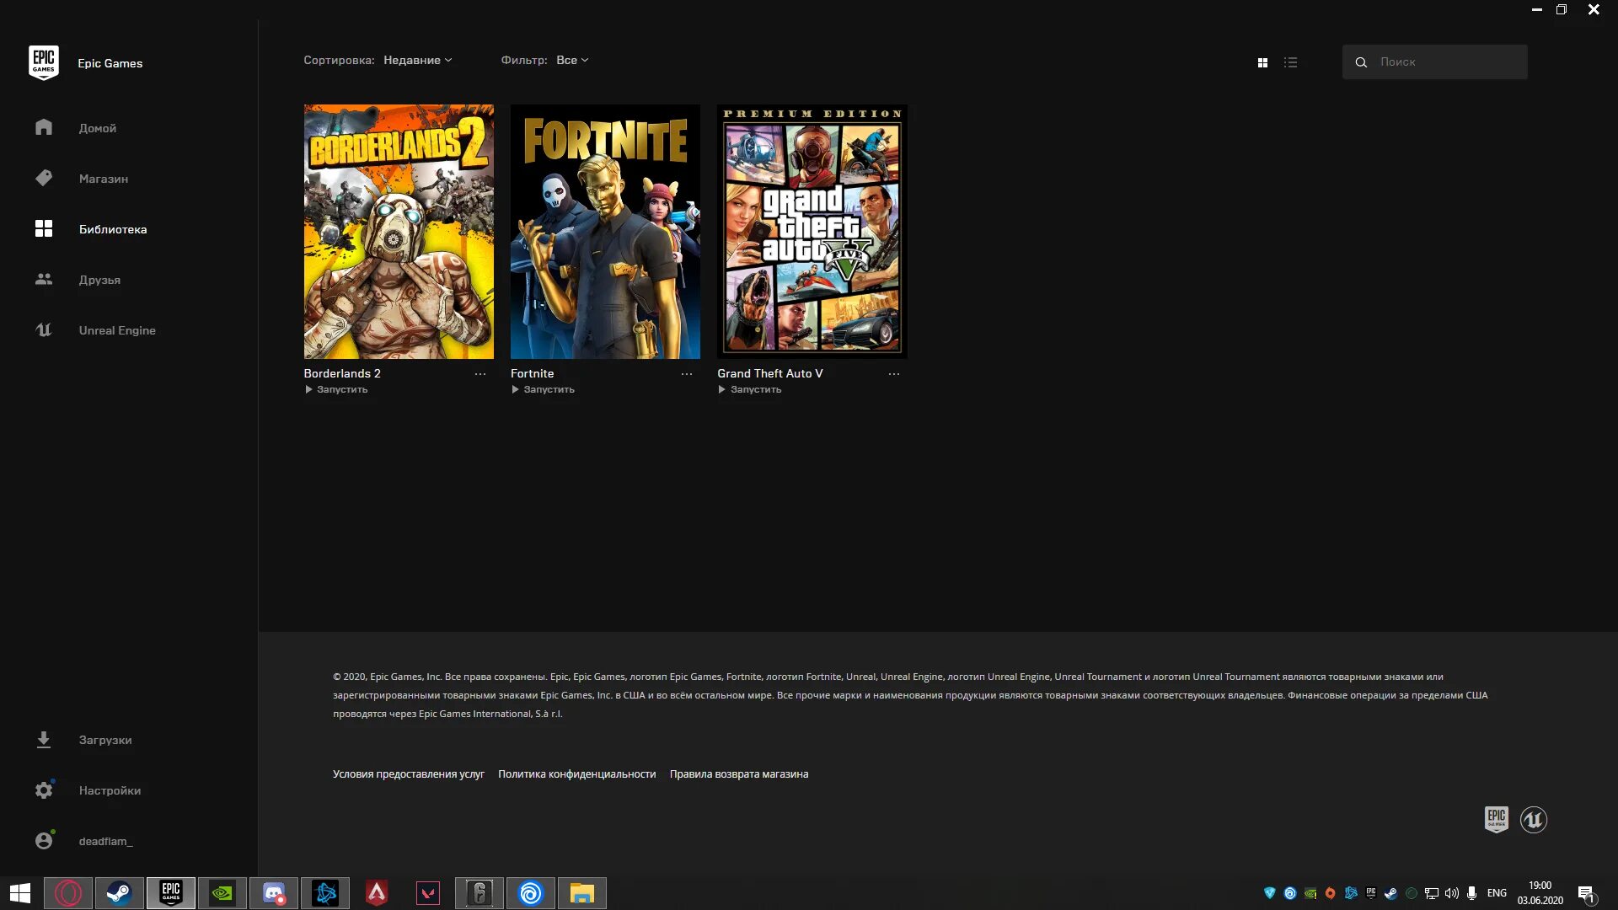The width and height of the screenshot is (1618, 910).
Task: Launch Fortnite via Запустить button
Action: [x=544, y=389]
